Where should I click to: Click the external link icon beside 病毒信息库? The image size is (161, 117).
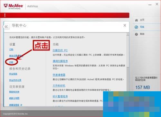[x=21, y=105]
